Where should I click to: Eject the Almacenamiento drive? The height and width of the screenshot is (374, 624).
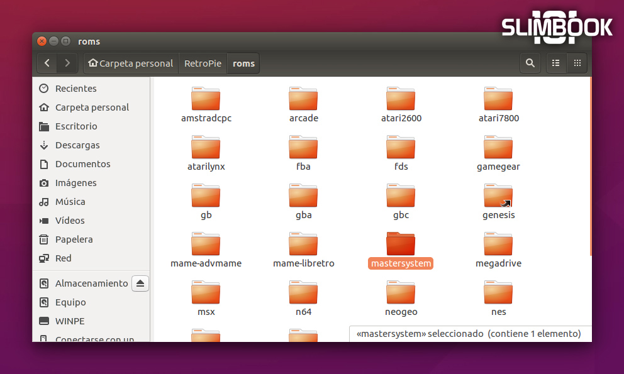point(140,283)
